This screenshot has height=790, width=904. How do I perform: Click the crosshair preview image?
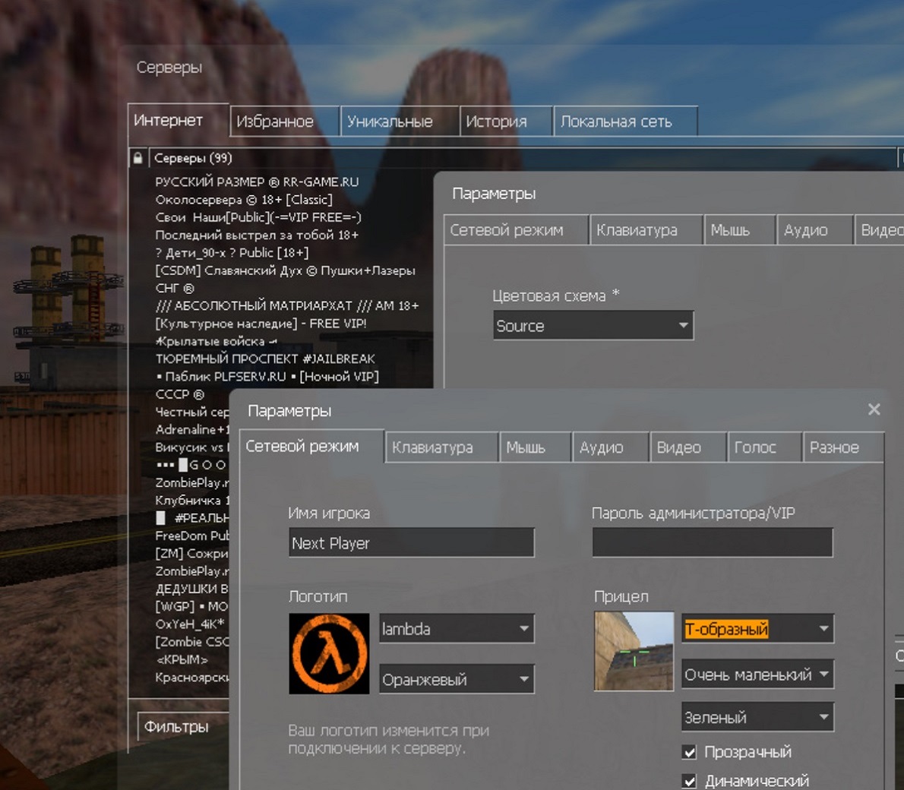click(634, 651)
